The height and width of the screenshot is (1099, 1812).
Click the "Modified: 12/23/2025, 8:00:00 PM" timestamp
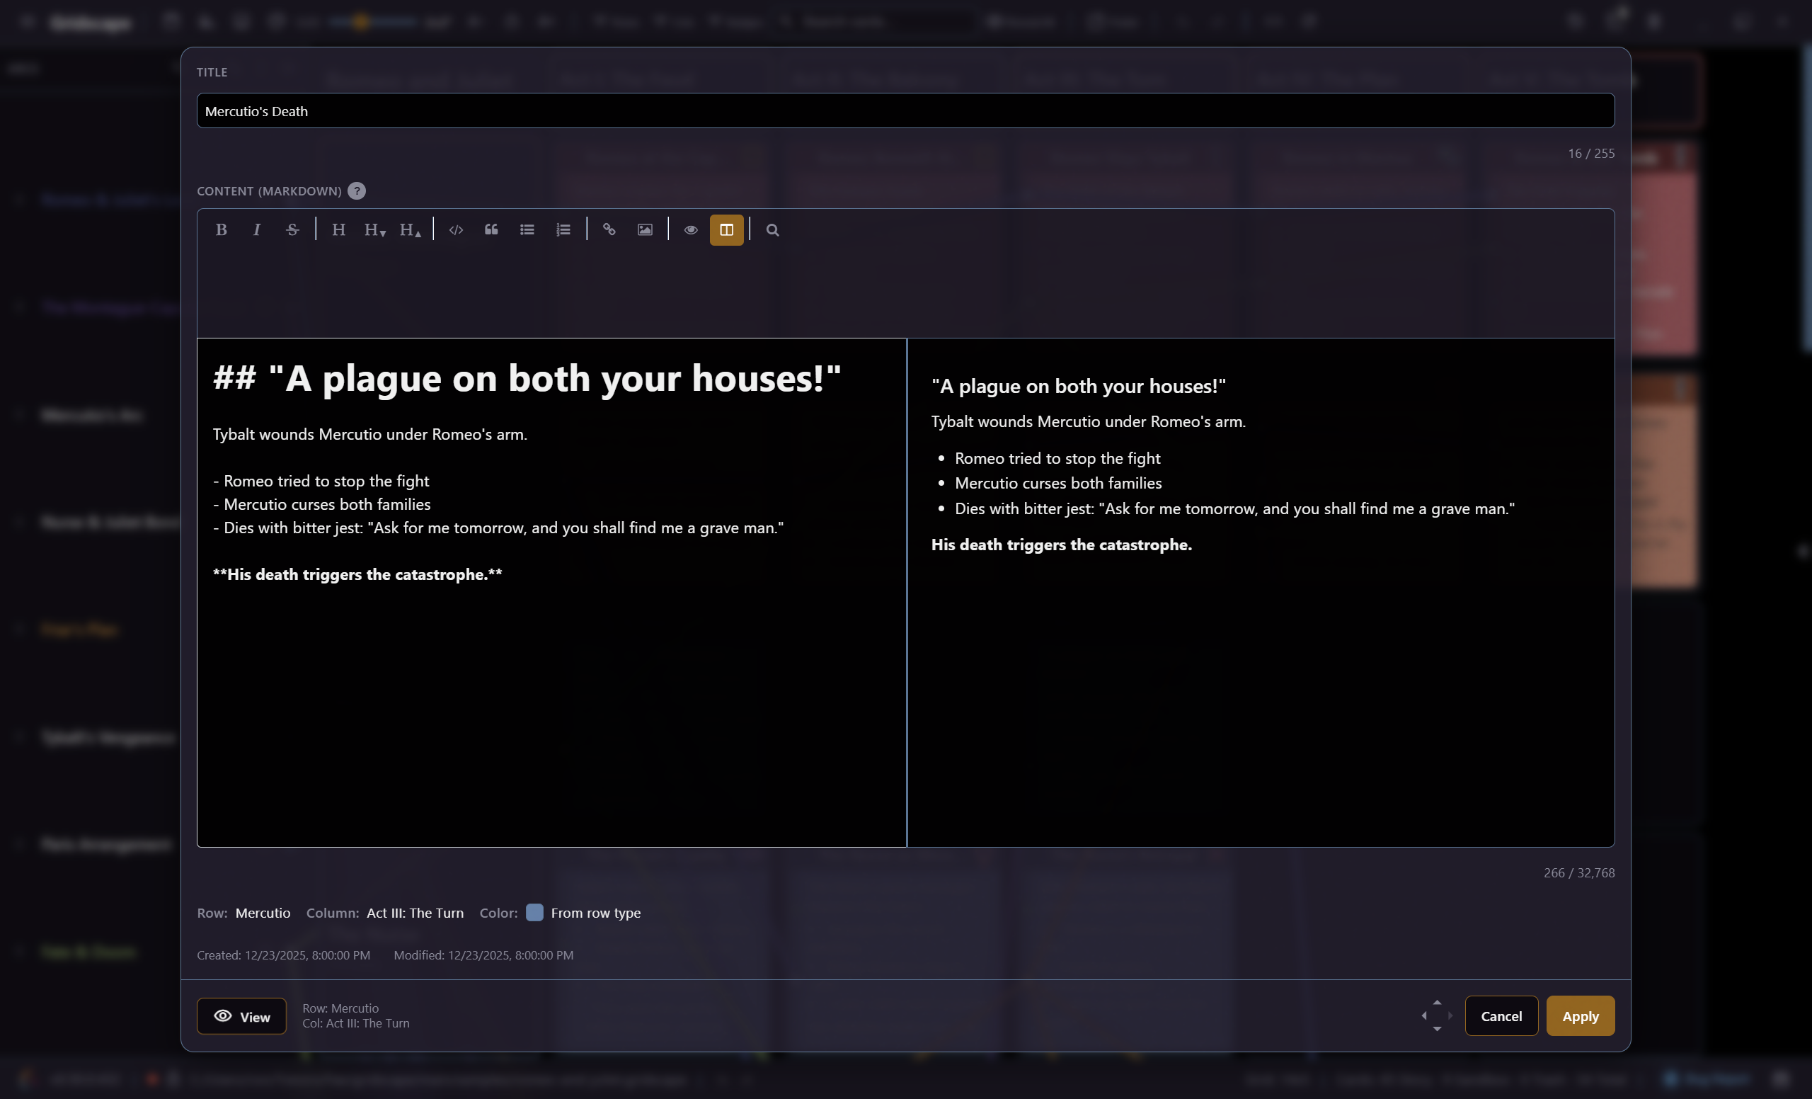click(483, 955)
